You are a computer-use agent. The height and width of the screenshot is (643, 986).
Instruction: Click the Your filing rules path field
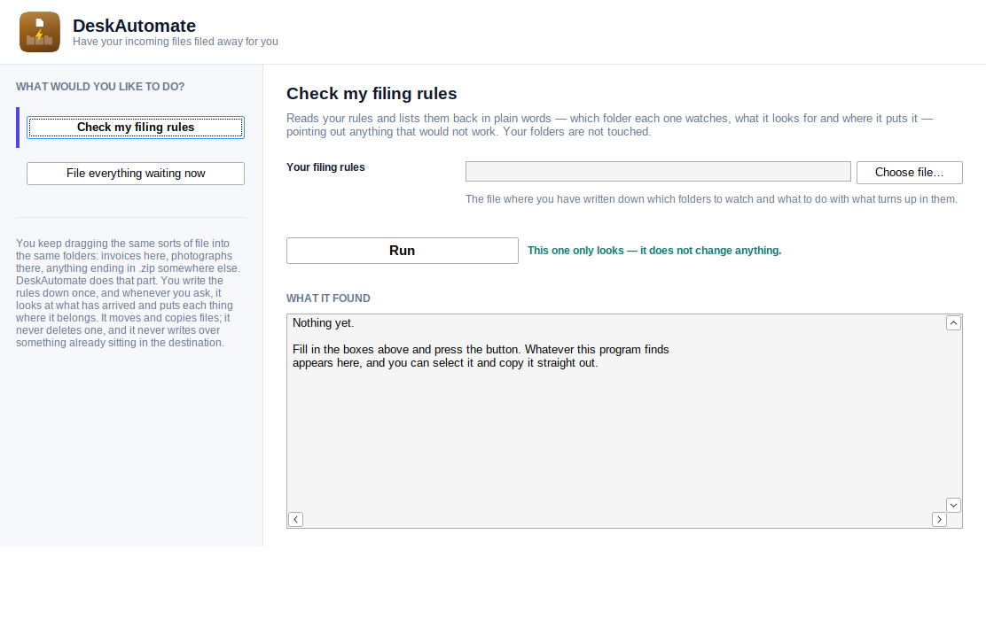[658, 172]
